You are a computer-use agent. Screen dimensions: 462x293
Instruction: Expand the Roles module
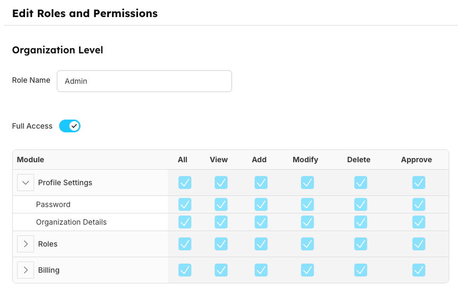point(26,244)
